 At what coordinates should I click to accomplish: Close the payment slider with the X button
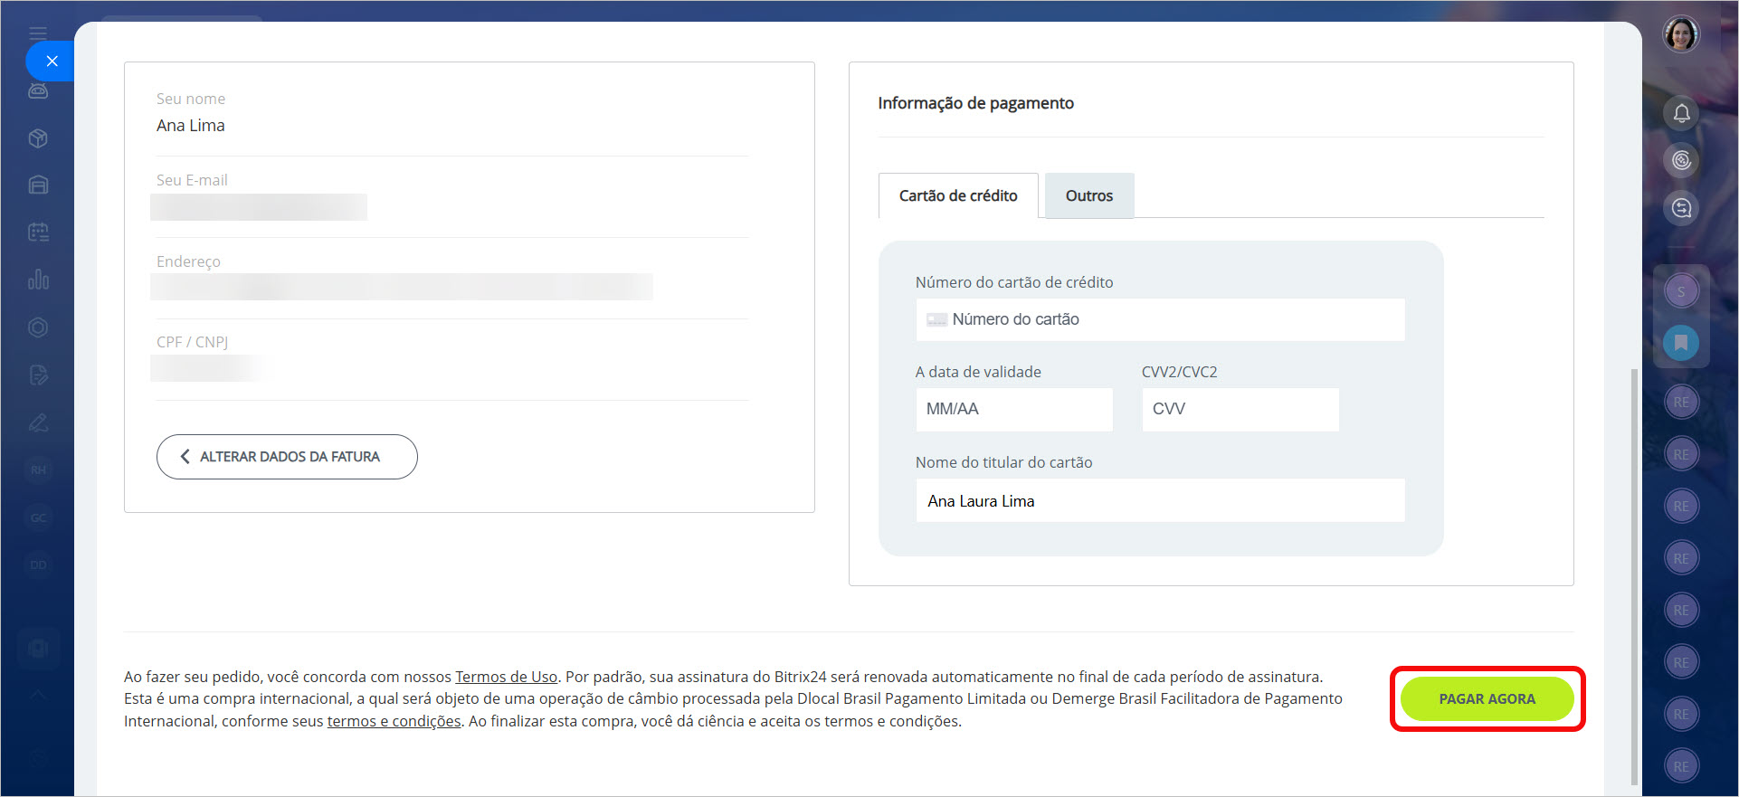52,62
